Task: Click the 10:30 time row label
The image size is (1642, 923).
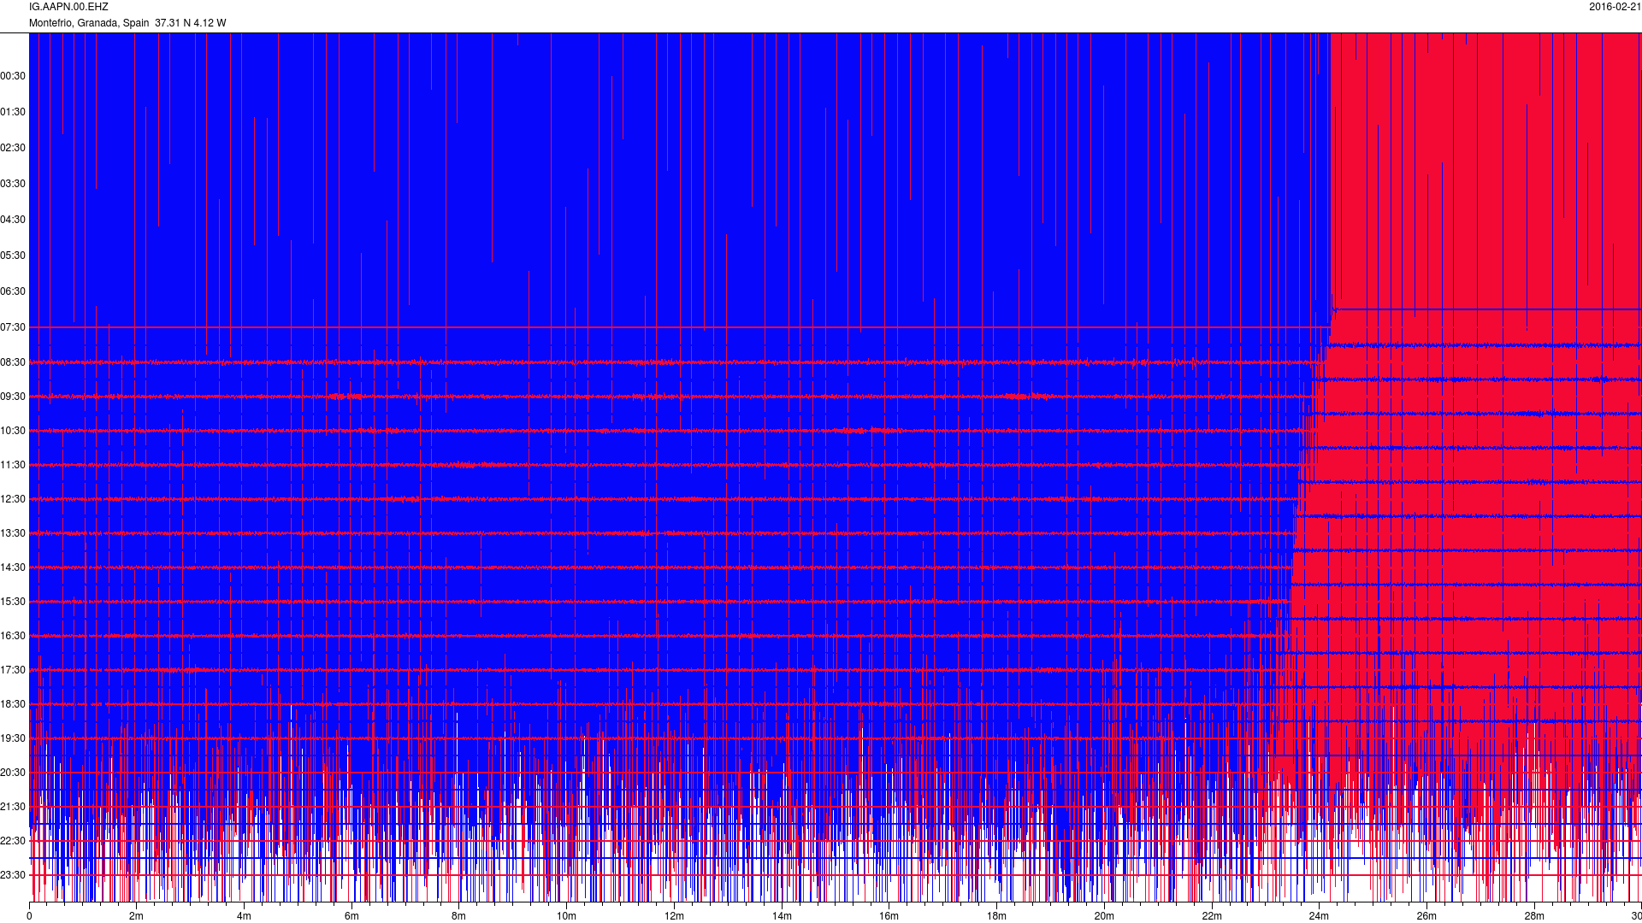Action: (x=13, y=431)
